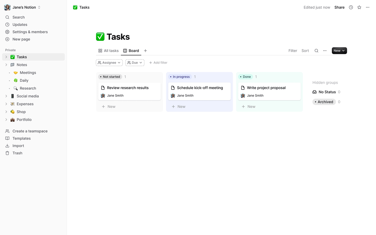This screenshot has height=235, width=376.
Task: Open the Review research results card
Action: pyautogui.click(x=128, y=88)
